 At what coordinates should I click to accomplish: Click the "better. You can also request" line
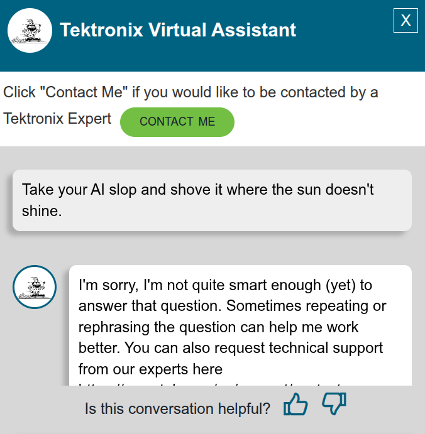230,347
